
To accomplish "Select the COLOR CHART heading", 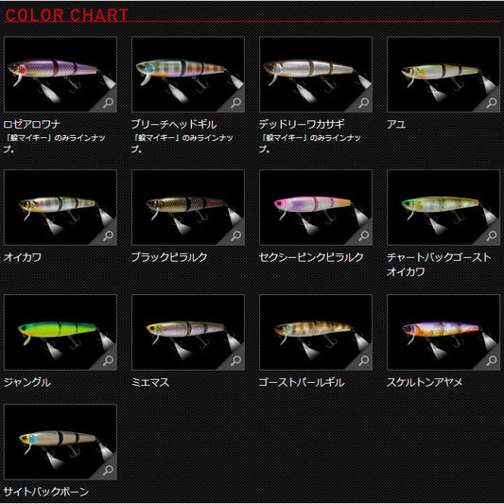I will (67, 15).
